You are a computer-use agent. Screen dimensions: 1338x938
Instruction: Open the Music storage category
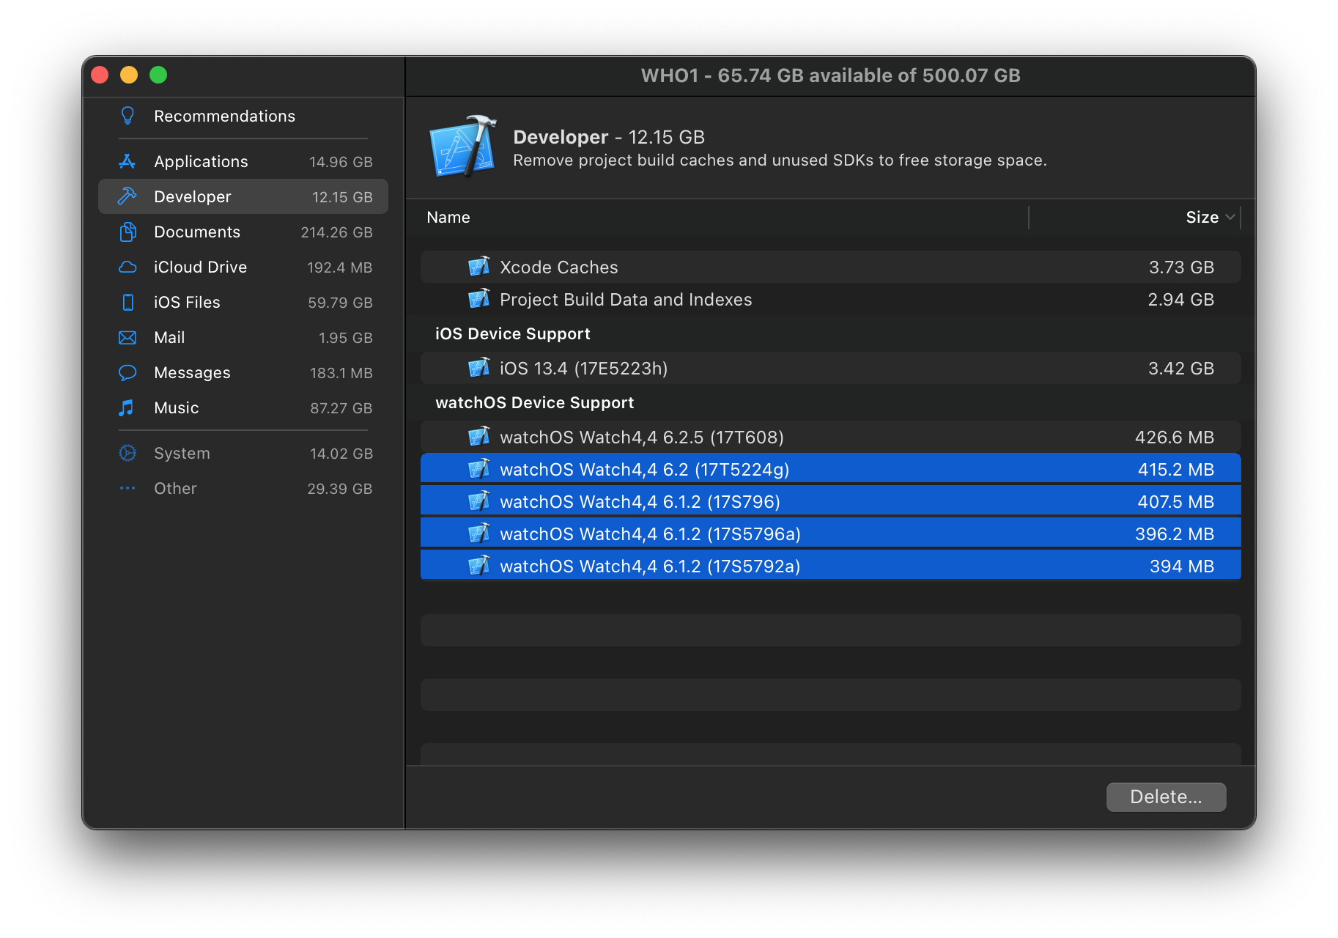click(x=243, y=407)
